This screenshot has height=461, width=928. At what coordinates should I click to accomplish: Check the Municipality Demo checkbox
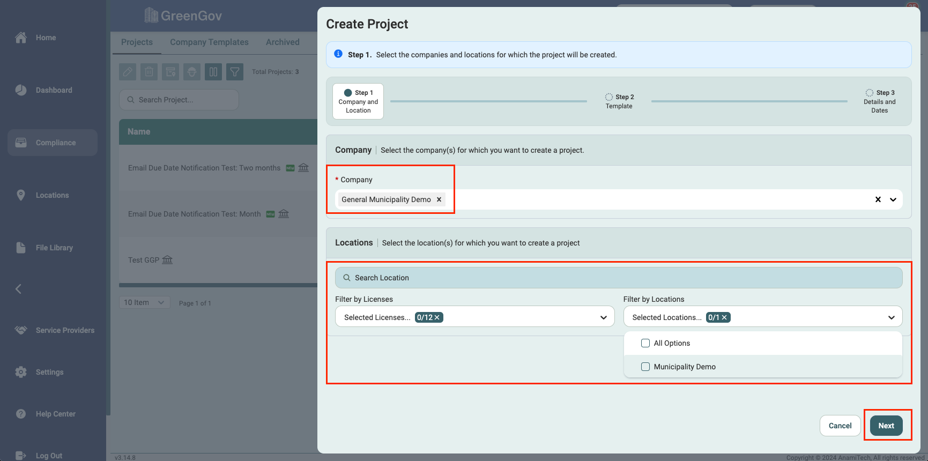pyautogui.click(x=645, y=367)
